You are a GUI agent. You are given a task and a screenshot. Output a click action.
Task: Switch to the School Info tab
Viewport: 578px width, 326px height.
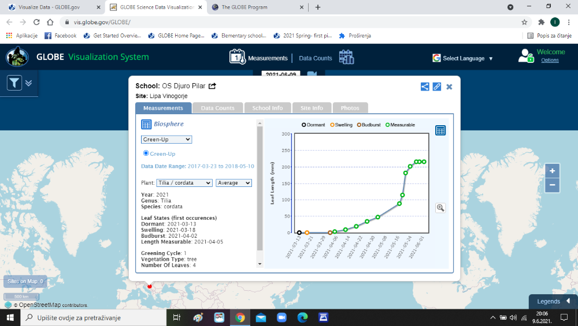coord(268,108)
